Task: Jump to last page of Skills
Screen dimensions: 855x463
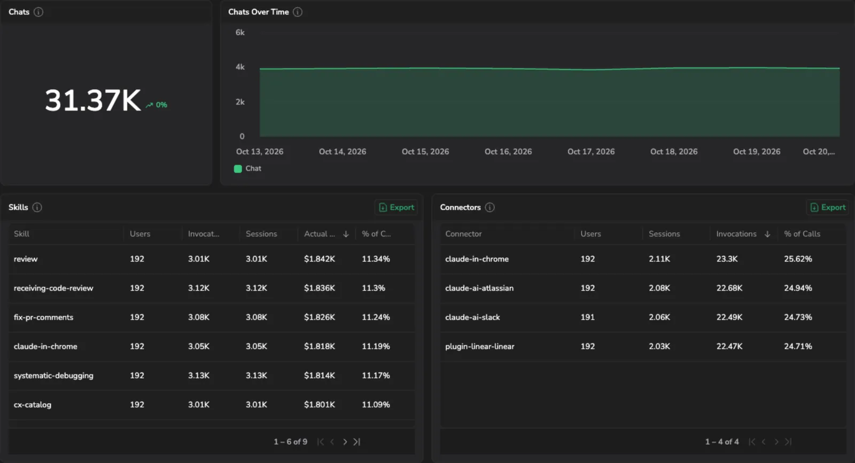Action: pos(357,442)
